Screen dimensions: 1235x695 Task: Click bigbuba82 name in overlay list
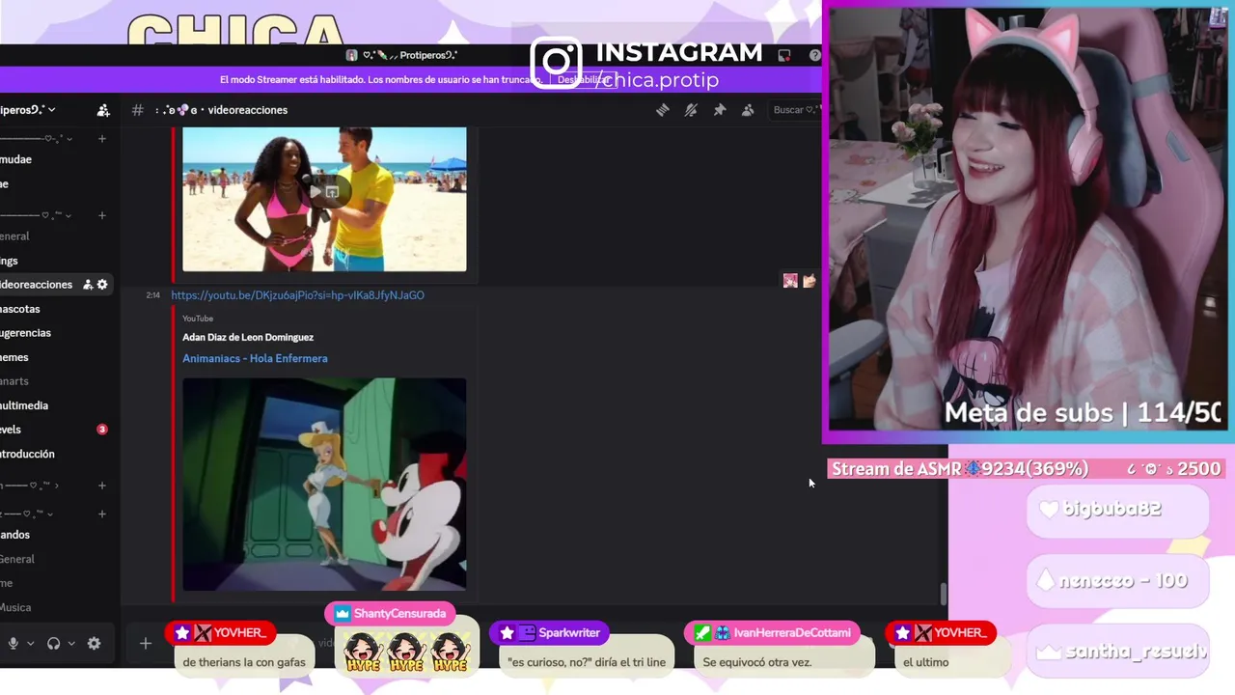tap(1111, 510)
